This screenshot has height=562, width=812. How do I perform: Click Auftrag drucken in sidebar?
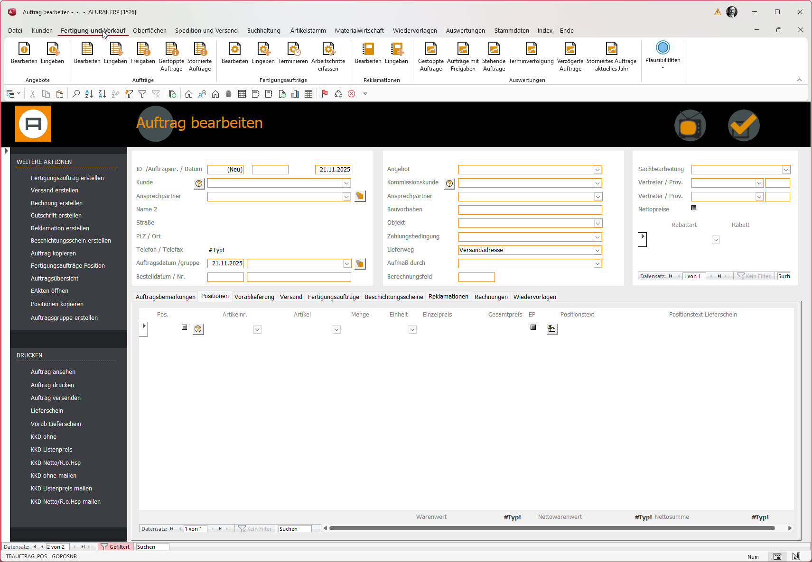(52, 385)
